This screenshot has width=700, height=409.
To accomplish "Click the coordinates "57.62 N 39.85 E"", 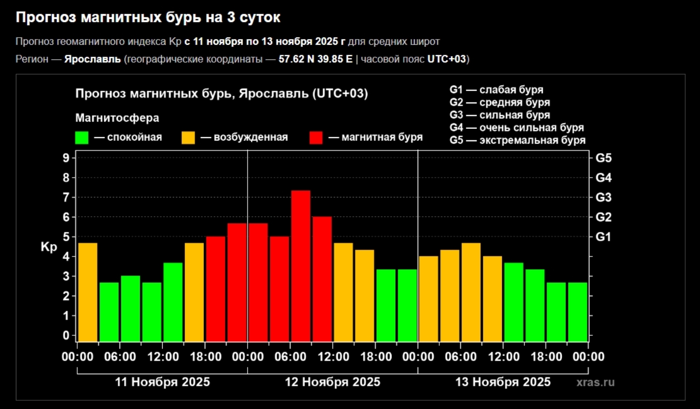I will coord(315,59).
